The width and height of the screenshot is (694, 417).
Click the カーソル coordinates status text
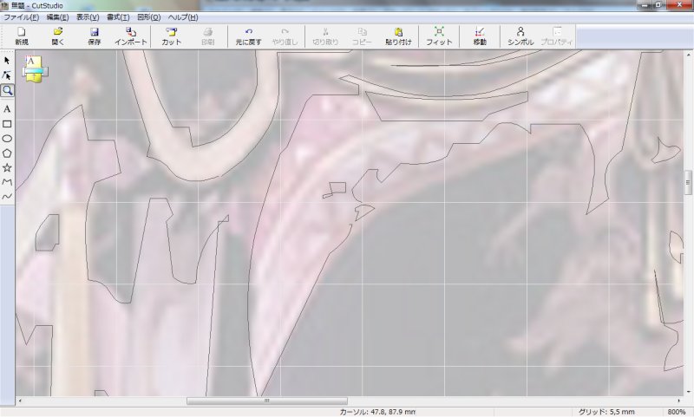tap(377, 412)
